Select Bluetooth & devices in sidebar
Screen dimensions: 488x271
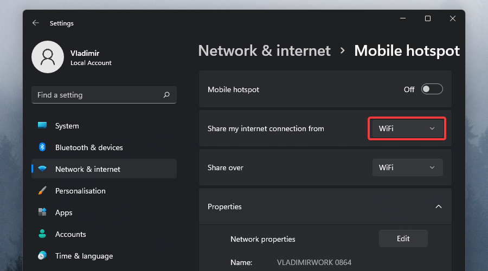(89, 147)
